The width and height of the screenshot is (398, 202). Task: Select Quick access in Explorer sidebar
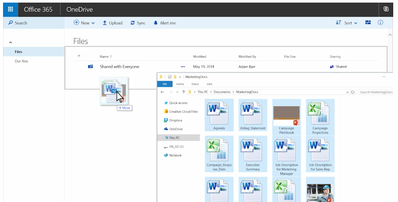click(176, 103)
